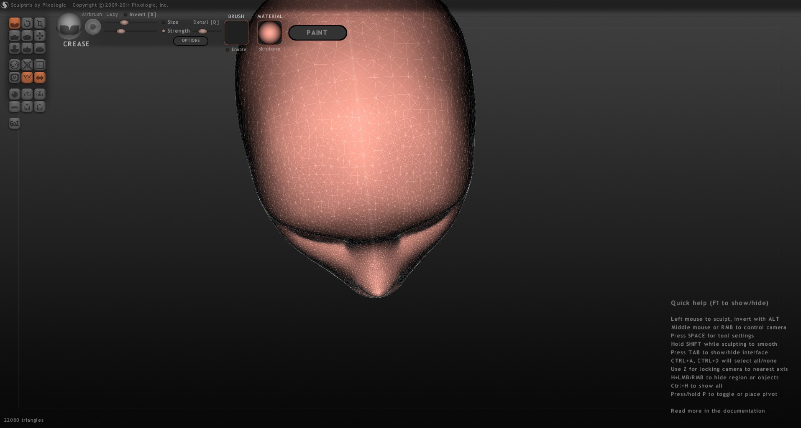Click the Quick help heading text
This screenshot has width=801, height=428.
pos(719,303)
